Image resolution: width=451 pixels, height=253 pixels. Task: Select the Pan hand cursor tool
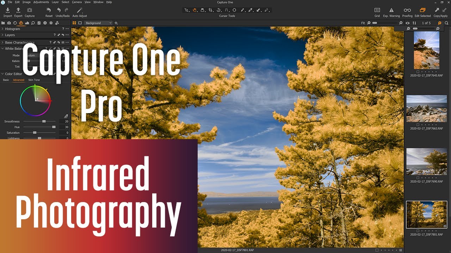194,10
